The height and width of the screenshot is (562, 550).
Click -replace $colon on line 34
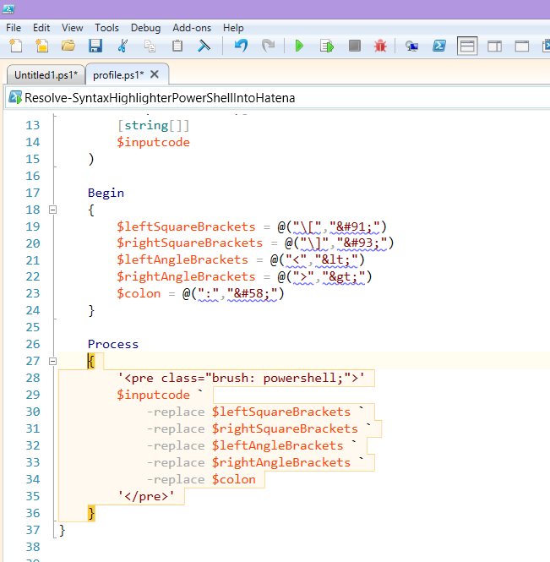pyautogui.click(x=201, y=479)
